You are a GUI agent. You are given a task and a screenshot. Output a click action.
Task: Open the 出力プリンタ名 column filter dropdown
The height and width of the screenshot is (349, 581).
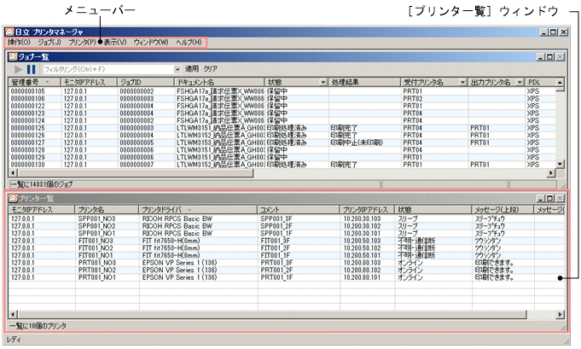[520, 82]
